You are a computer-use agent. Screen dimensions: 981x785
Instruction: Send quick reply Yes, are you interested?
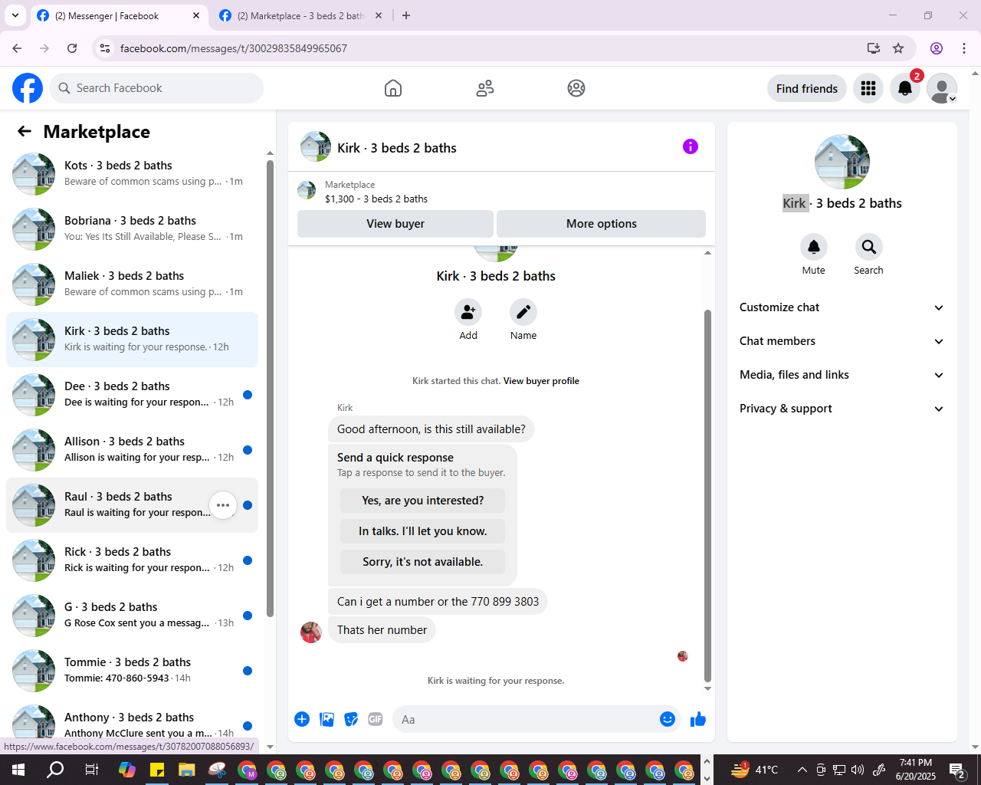[x=423, y=501]
